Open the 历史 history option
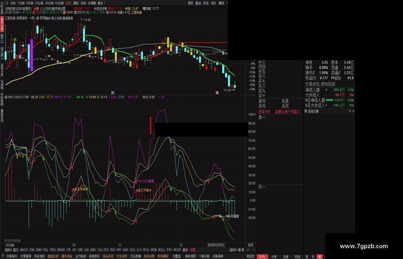Viewport: 403px width, 259px height. (x=206, y=3)
